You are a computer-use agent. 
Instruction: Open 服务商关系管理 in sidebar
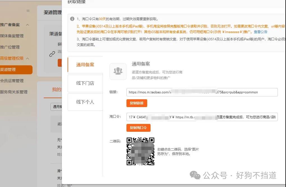[14, 92]
